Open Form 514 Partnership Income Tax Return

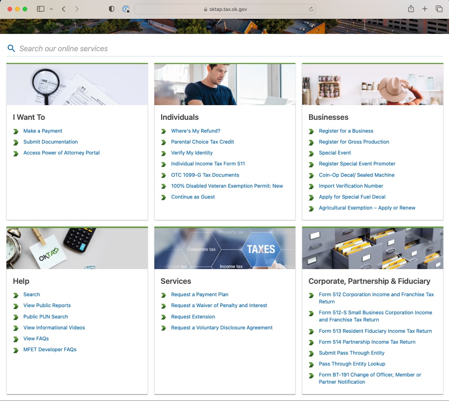367,342
